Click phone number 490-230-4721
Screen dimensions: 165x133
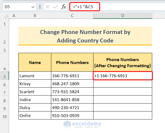(x=72, y=107)
